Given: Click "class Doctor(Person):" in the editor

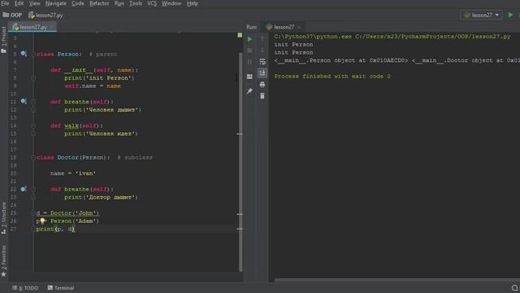Looking at the screenshot, I should point(73,157).
